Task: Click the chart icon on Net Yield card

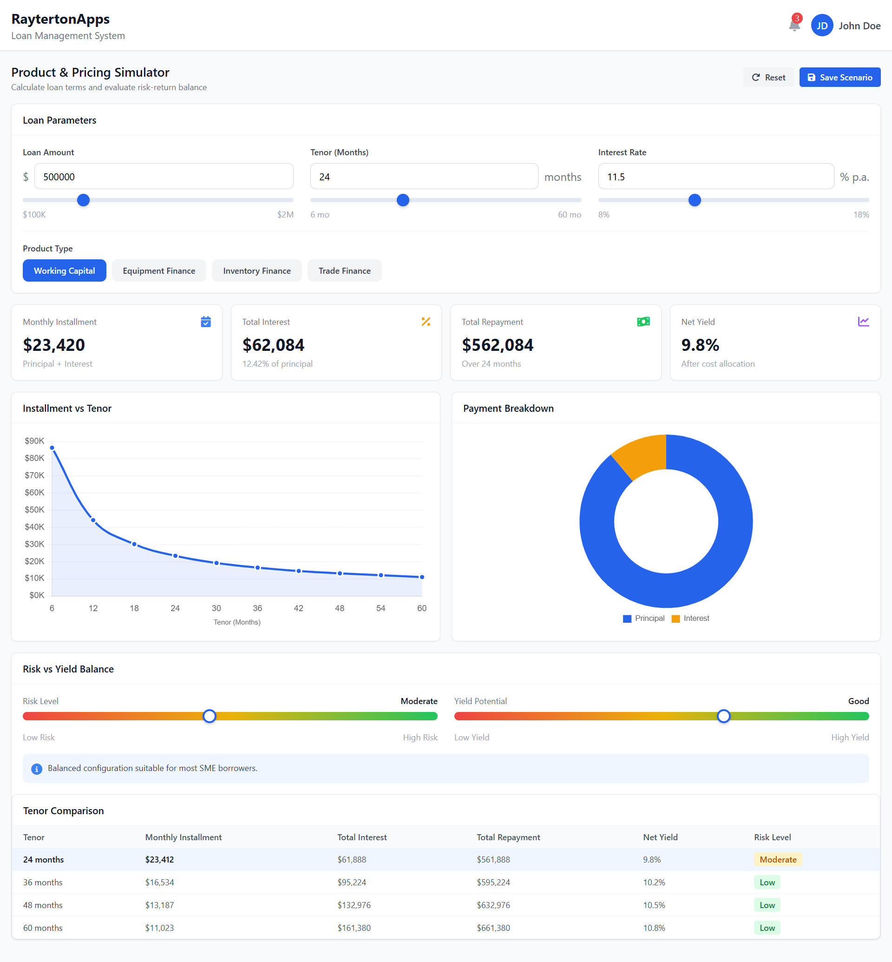Action: click(864, 322)
